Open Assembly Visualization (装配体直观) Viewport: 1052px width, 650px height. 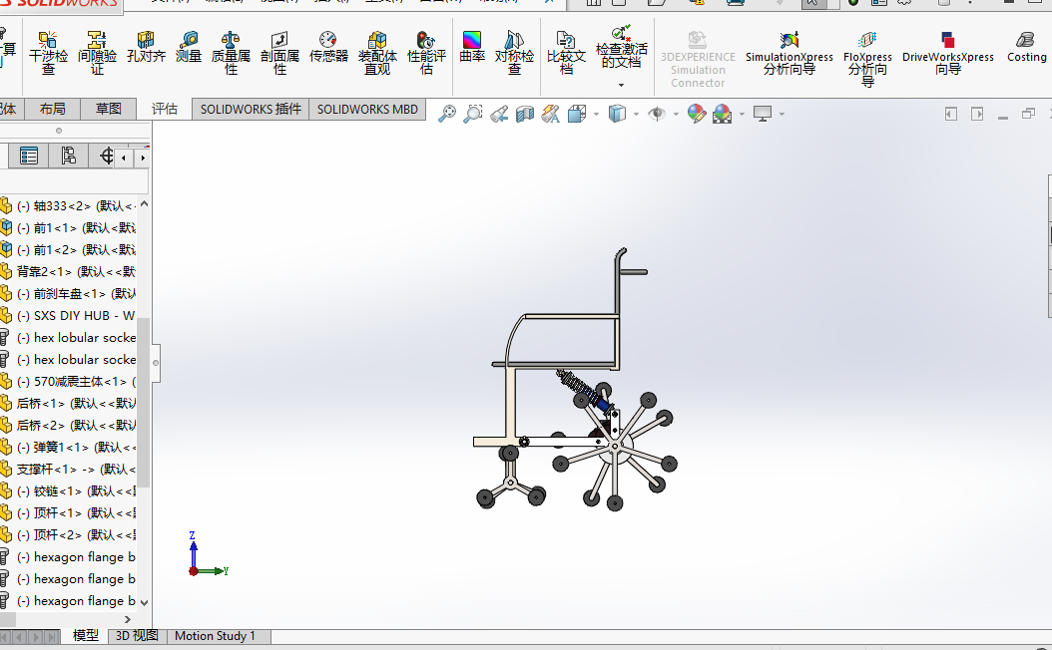click(377, 52)
